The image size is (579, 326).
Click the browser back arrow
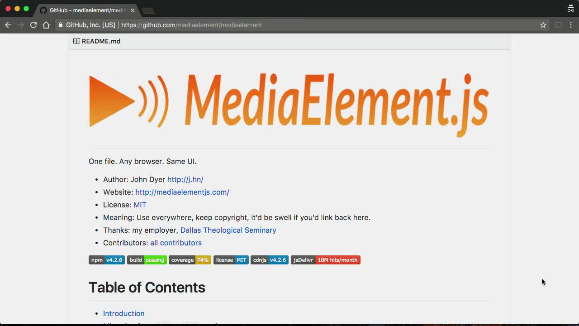click(8, 25)
